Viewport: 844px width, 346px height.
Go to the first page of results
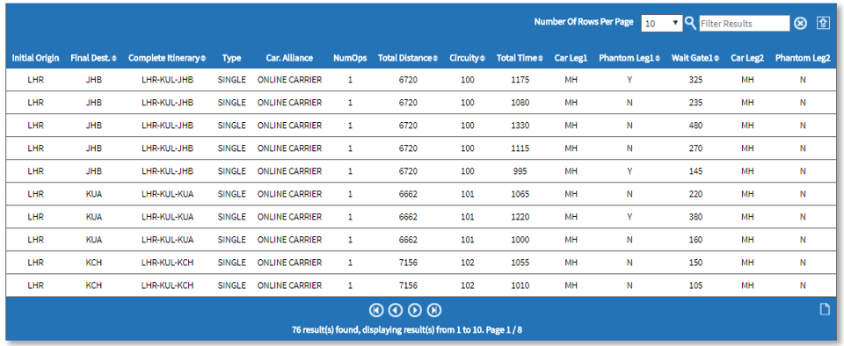click(x=375, y=310)
